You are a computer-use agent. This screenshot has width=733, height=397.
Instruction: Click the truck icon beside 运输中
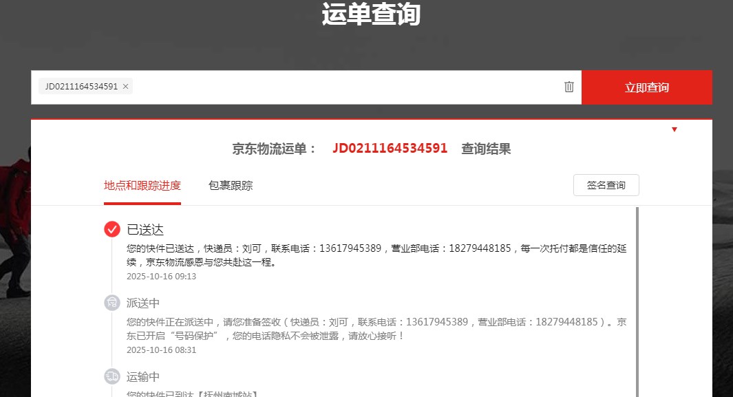tap(112, 376)
